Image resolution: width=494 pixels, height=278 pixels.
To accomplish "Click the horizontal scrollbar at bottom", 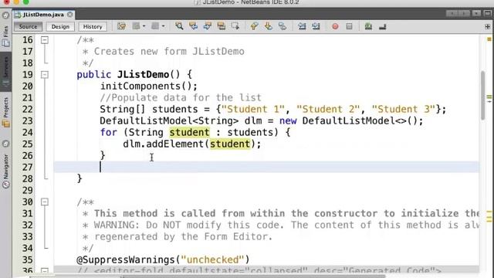I will (x=254, y=276).
